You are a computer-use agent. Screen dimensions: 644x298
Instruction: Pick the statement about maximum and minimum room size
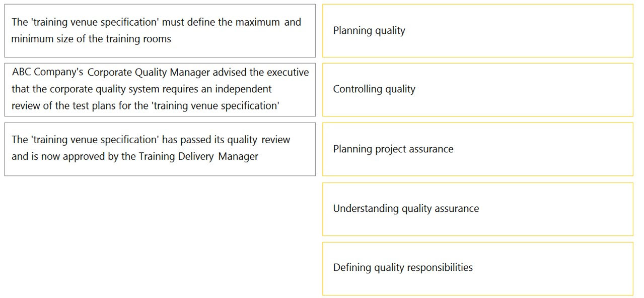point(160,31)
